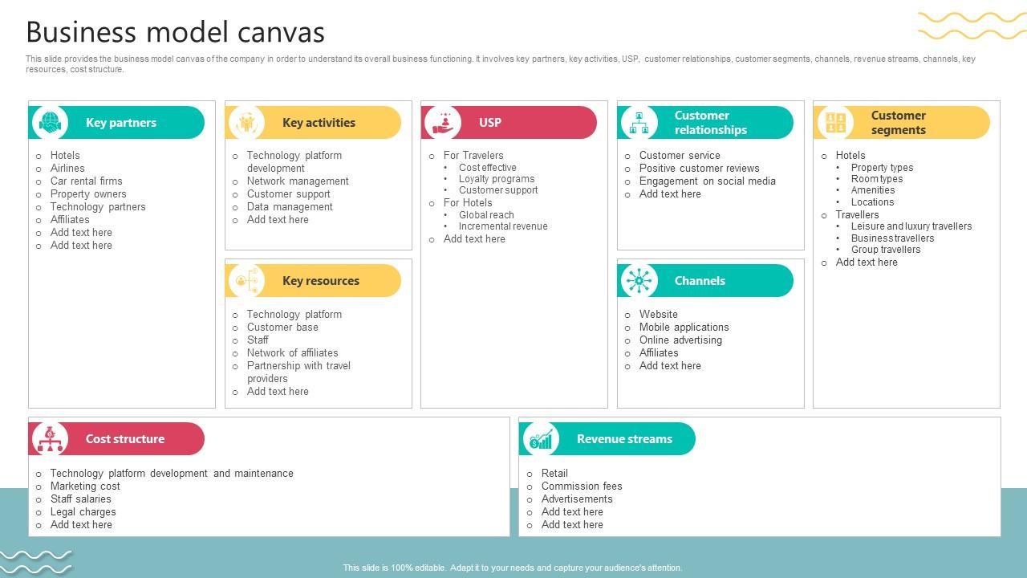
Task: Select 'Airlines' in Key partners list
Action: tap(67, 169)
